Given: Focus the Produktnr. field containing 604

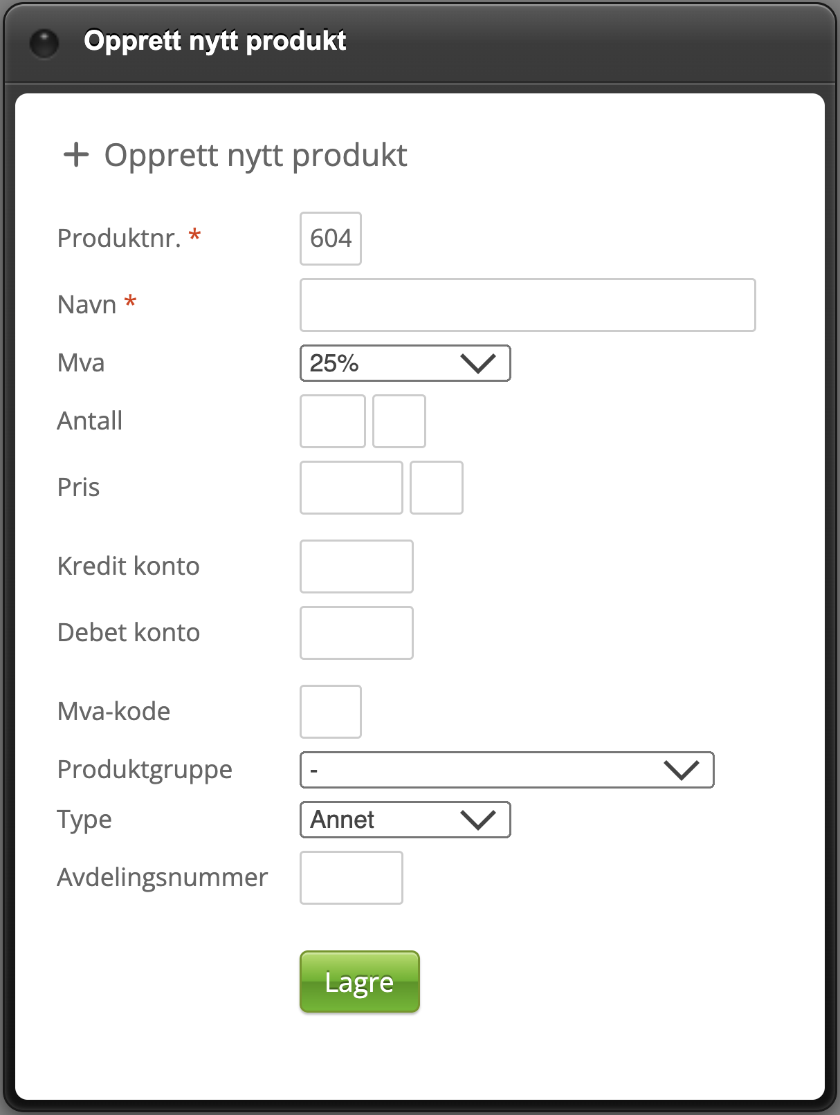Looking at the screenshot, I should [331, 239].
